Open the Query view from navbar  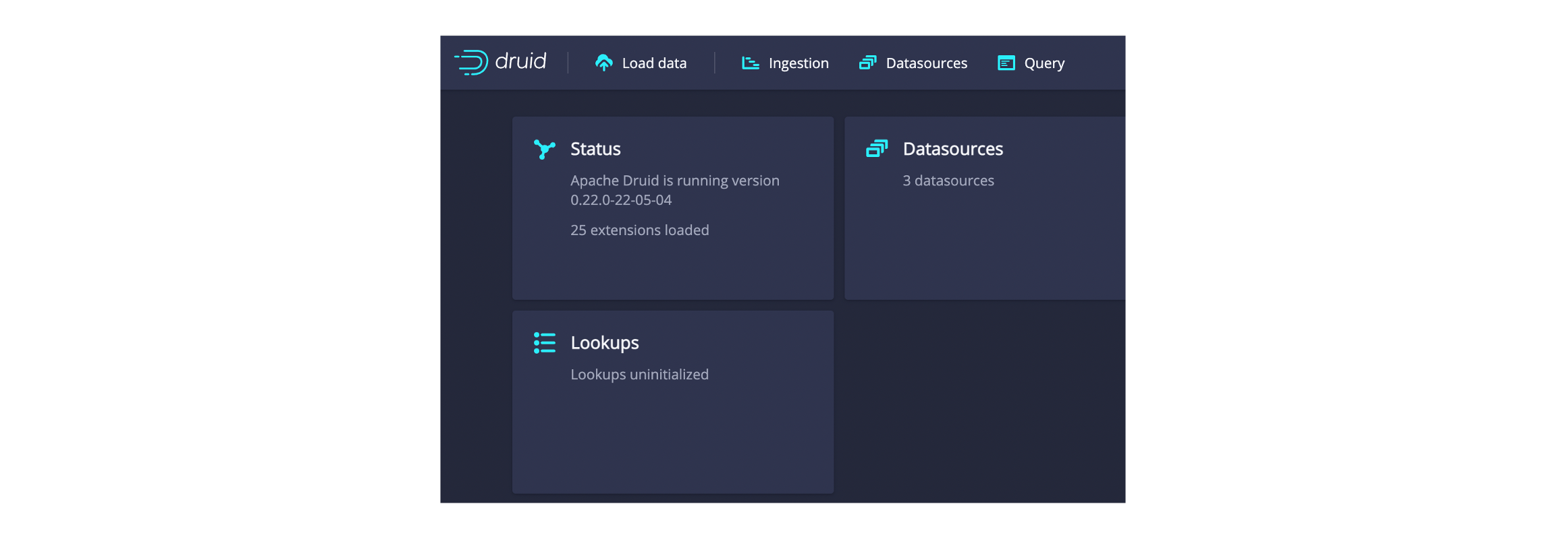[x=1031, y=63]
